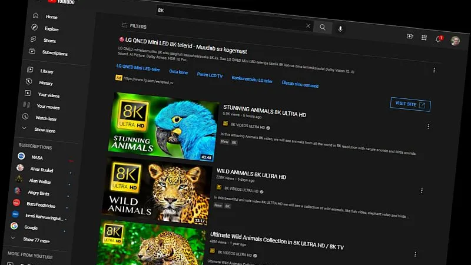Screen dimensions: 471x265
Task: Select Shorts in the sidebar menu
Action: click(49, 41)
